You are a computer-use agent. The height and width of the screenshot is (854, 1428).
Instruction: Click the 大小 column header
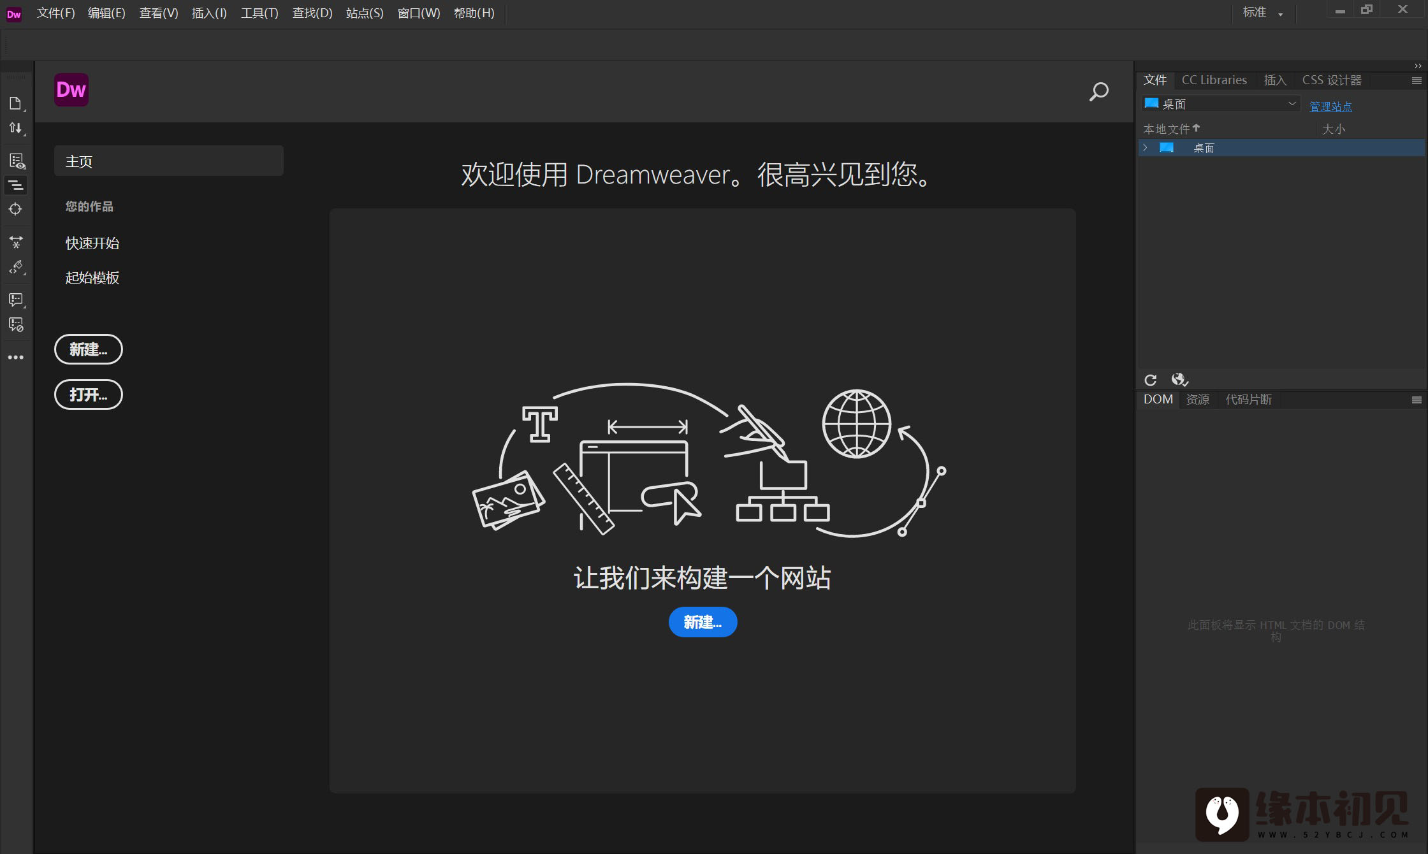[1333, 129]
